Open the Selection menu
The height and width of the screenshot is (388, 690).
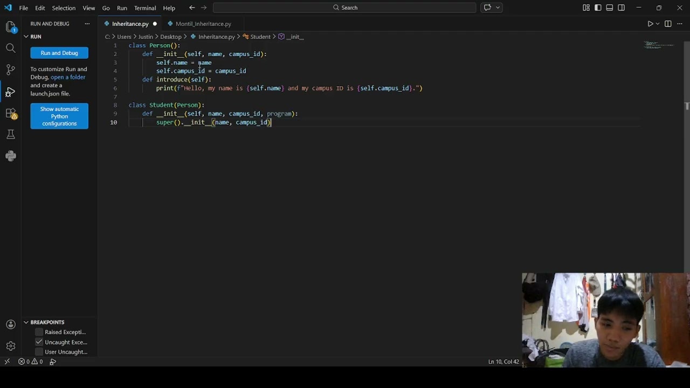pyautogui.click(x=64, y=8)
